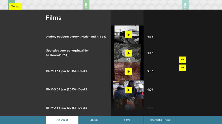
Task: Open Het Depot tab
Action: coord(62,120)
